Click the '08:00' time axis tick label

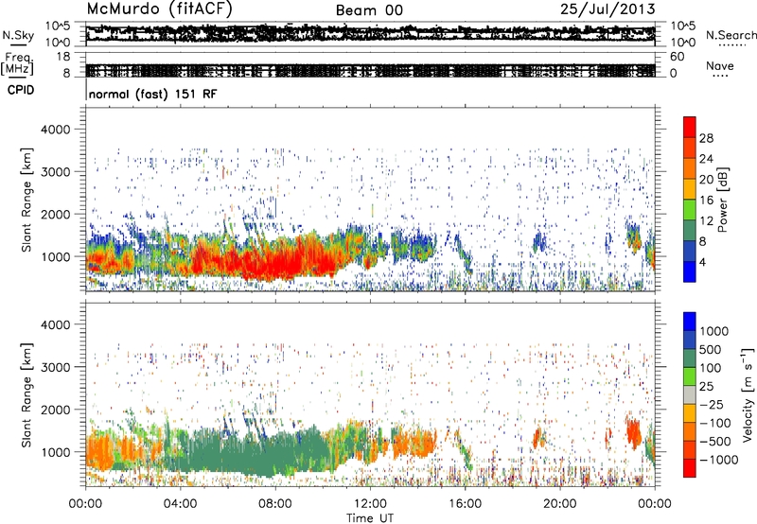coord(275,504)
